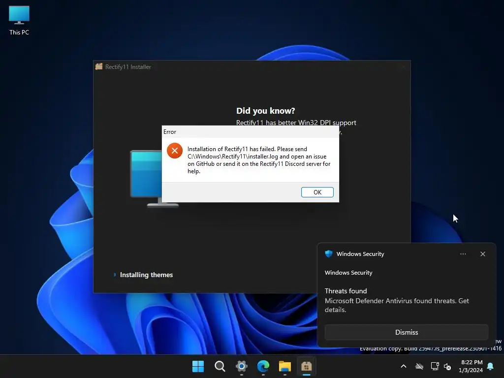Open the notification bell icon

491,366
